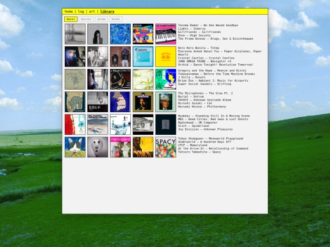This screenshot has height=247, width=330.
Task: Open the art page link
Action: click(x=92, y=12)
